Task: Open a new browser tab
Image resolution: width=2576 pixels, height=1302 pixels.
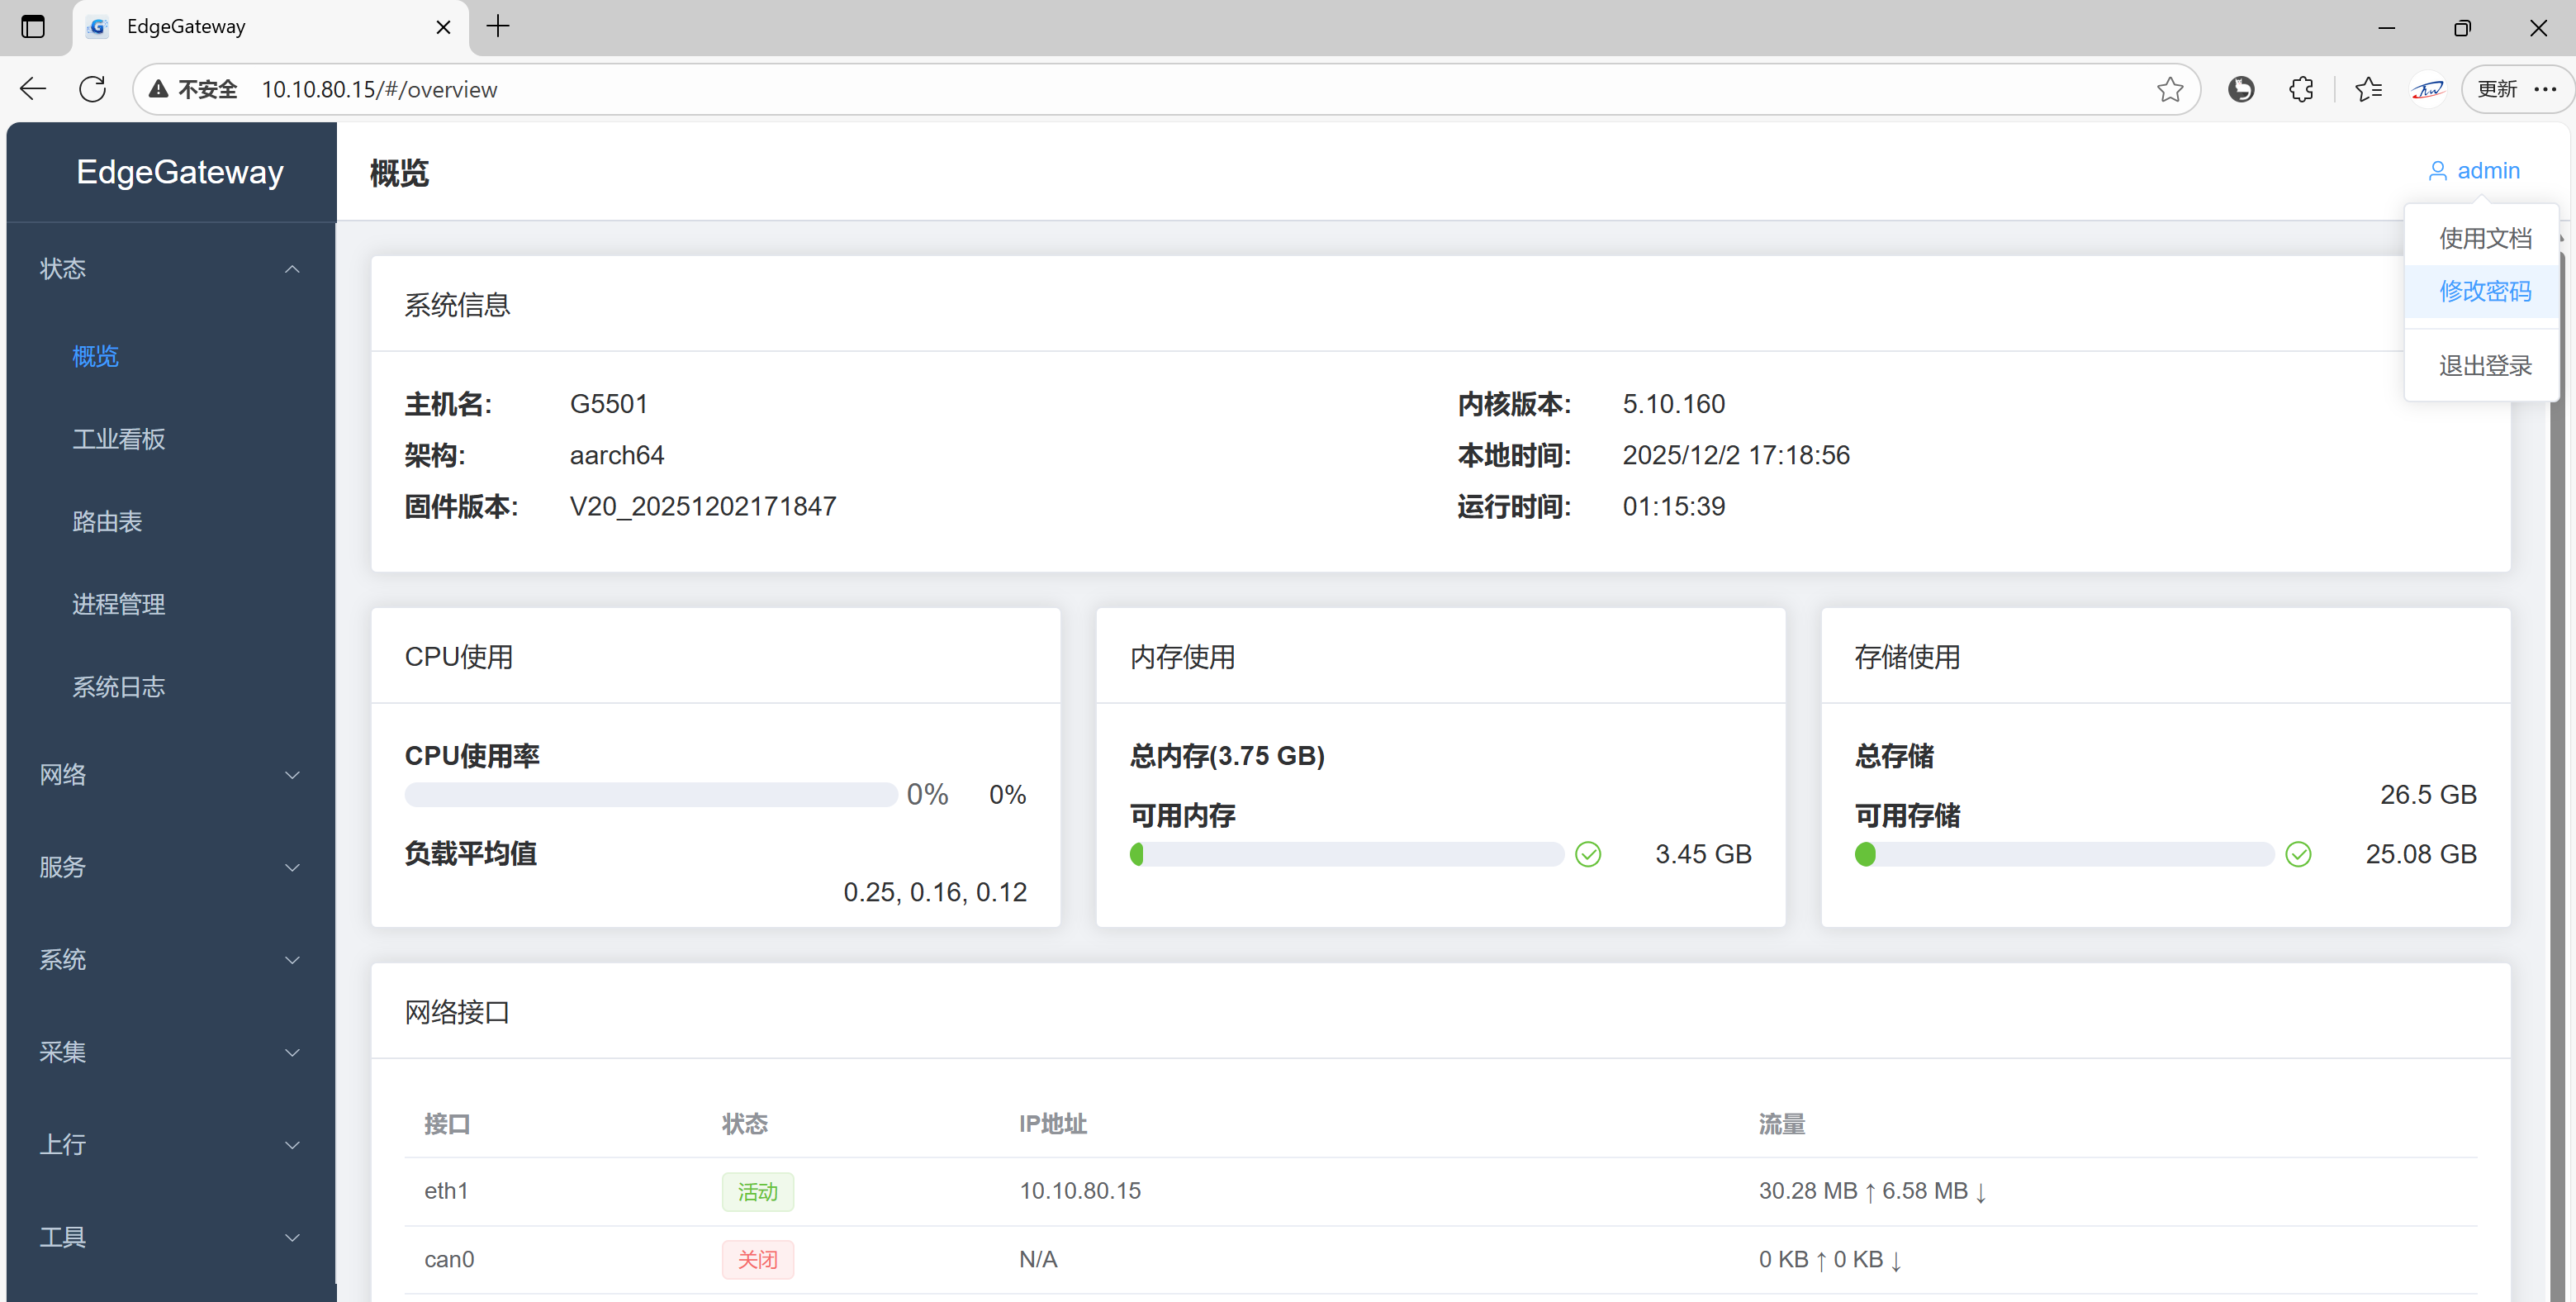Action: pyautogui.click(x=498, y=27)
